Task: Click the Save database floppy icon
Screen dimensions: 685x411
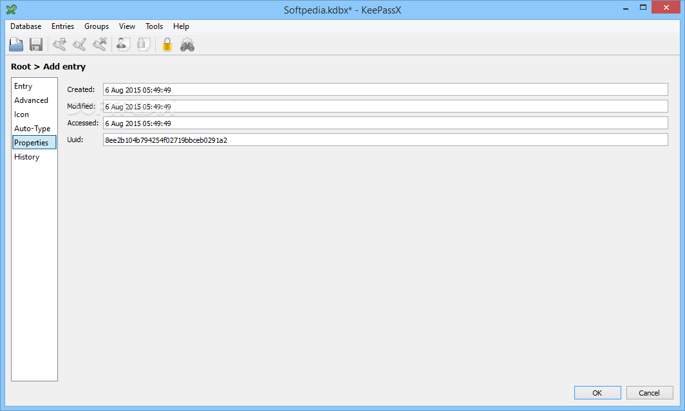Action: [36, 44]
